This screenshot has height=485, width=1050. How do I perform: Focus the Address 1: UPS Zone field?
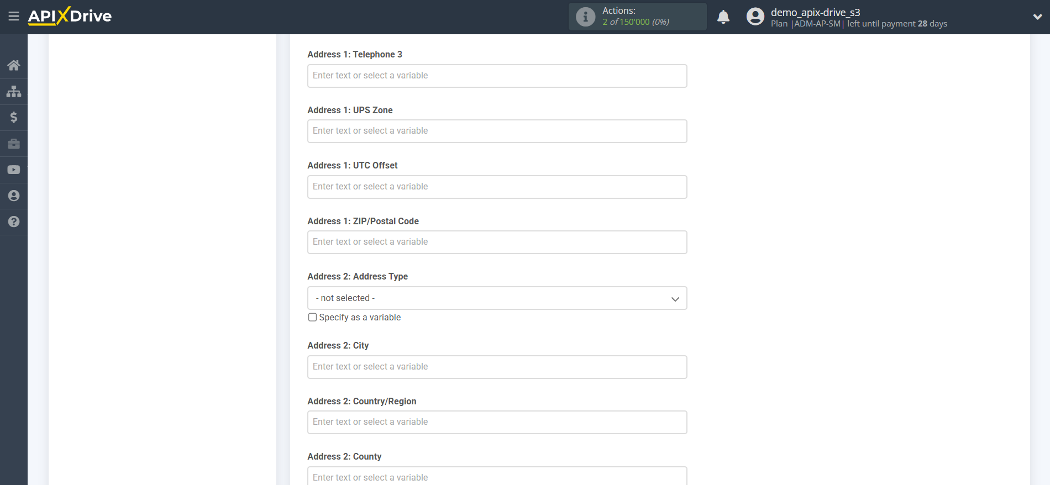tap(497, 131)
